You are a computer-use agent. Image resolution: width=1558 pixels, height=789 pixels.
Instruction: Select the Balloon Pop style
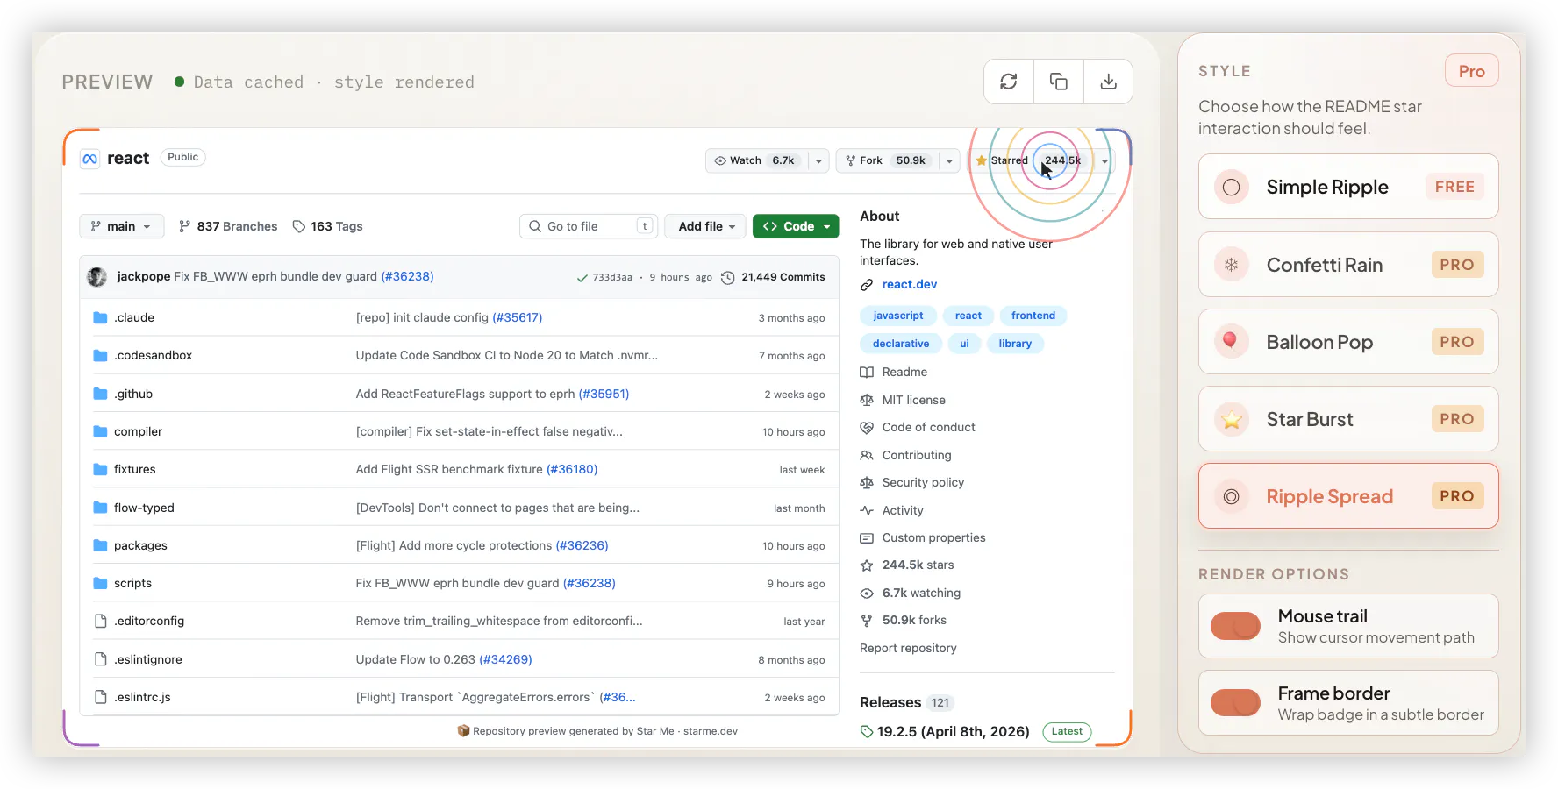pyautogui.click(x=1348, y=342)
